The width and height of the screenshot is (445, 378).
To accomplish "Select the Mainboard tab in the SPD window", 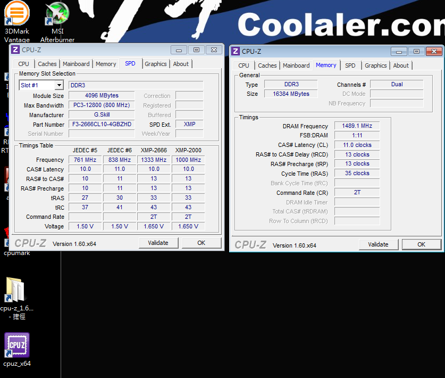I will [76, 64].
